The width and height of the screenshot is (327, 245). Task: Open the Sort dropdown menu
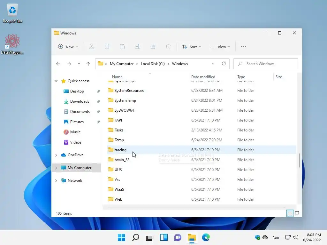[191, 47]
